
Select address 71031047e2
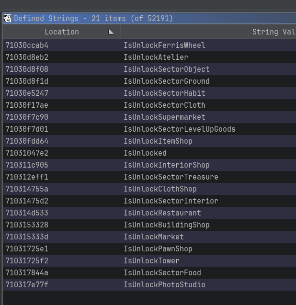27,153
